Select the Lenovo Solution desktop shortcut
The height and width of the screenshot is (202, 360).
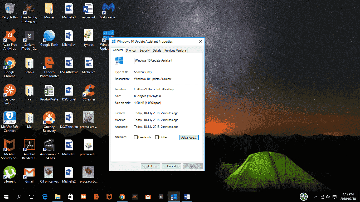tap(10, 95)
